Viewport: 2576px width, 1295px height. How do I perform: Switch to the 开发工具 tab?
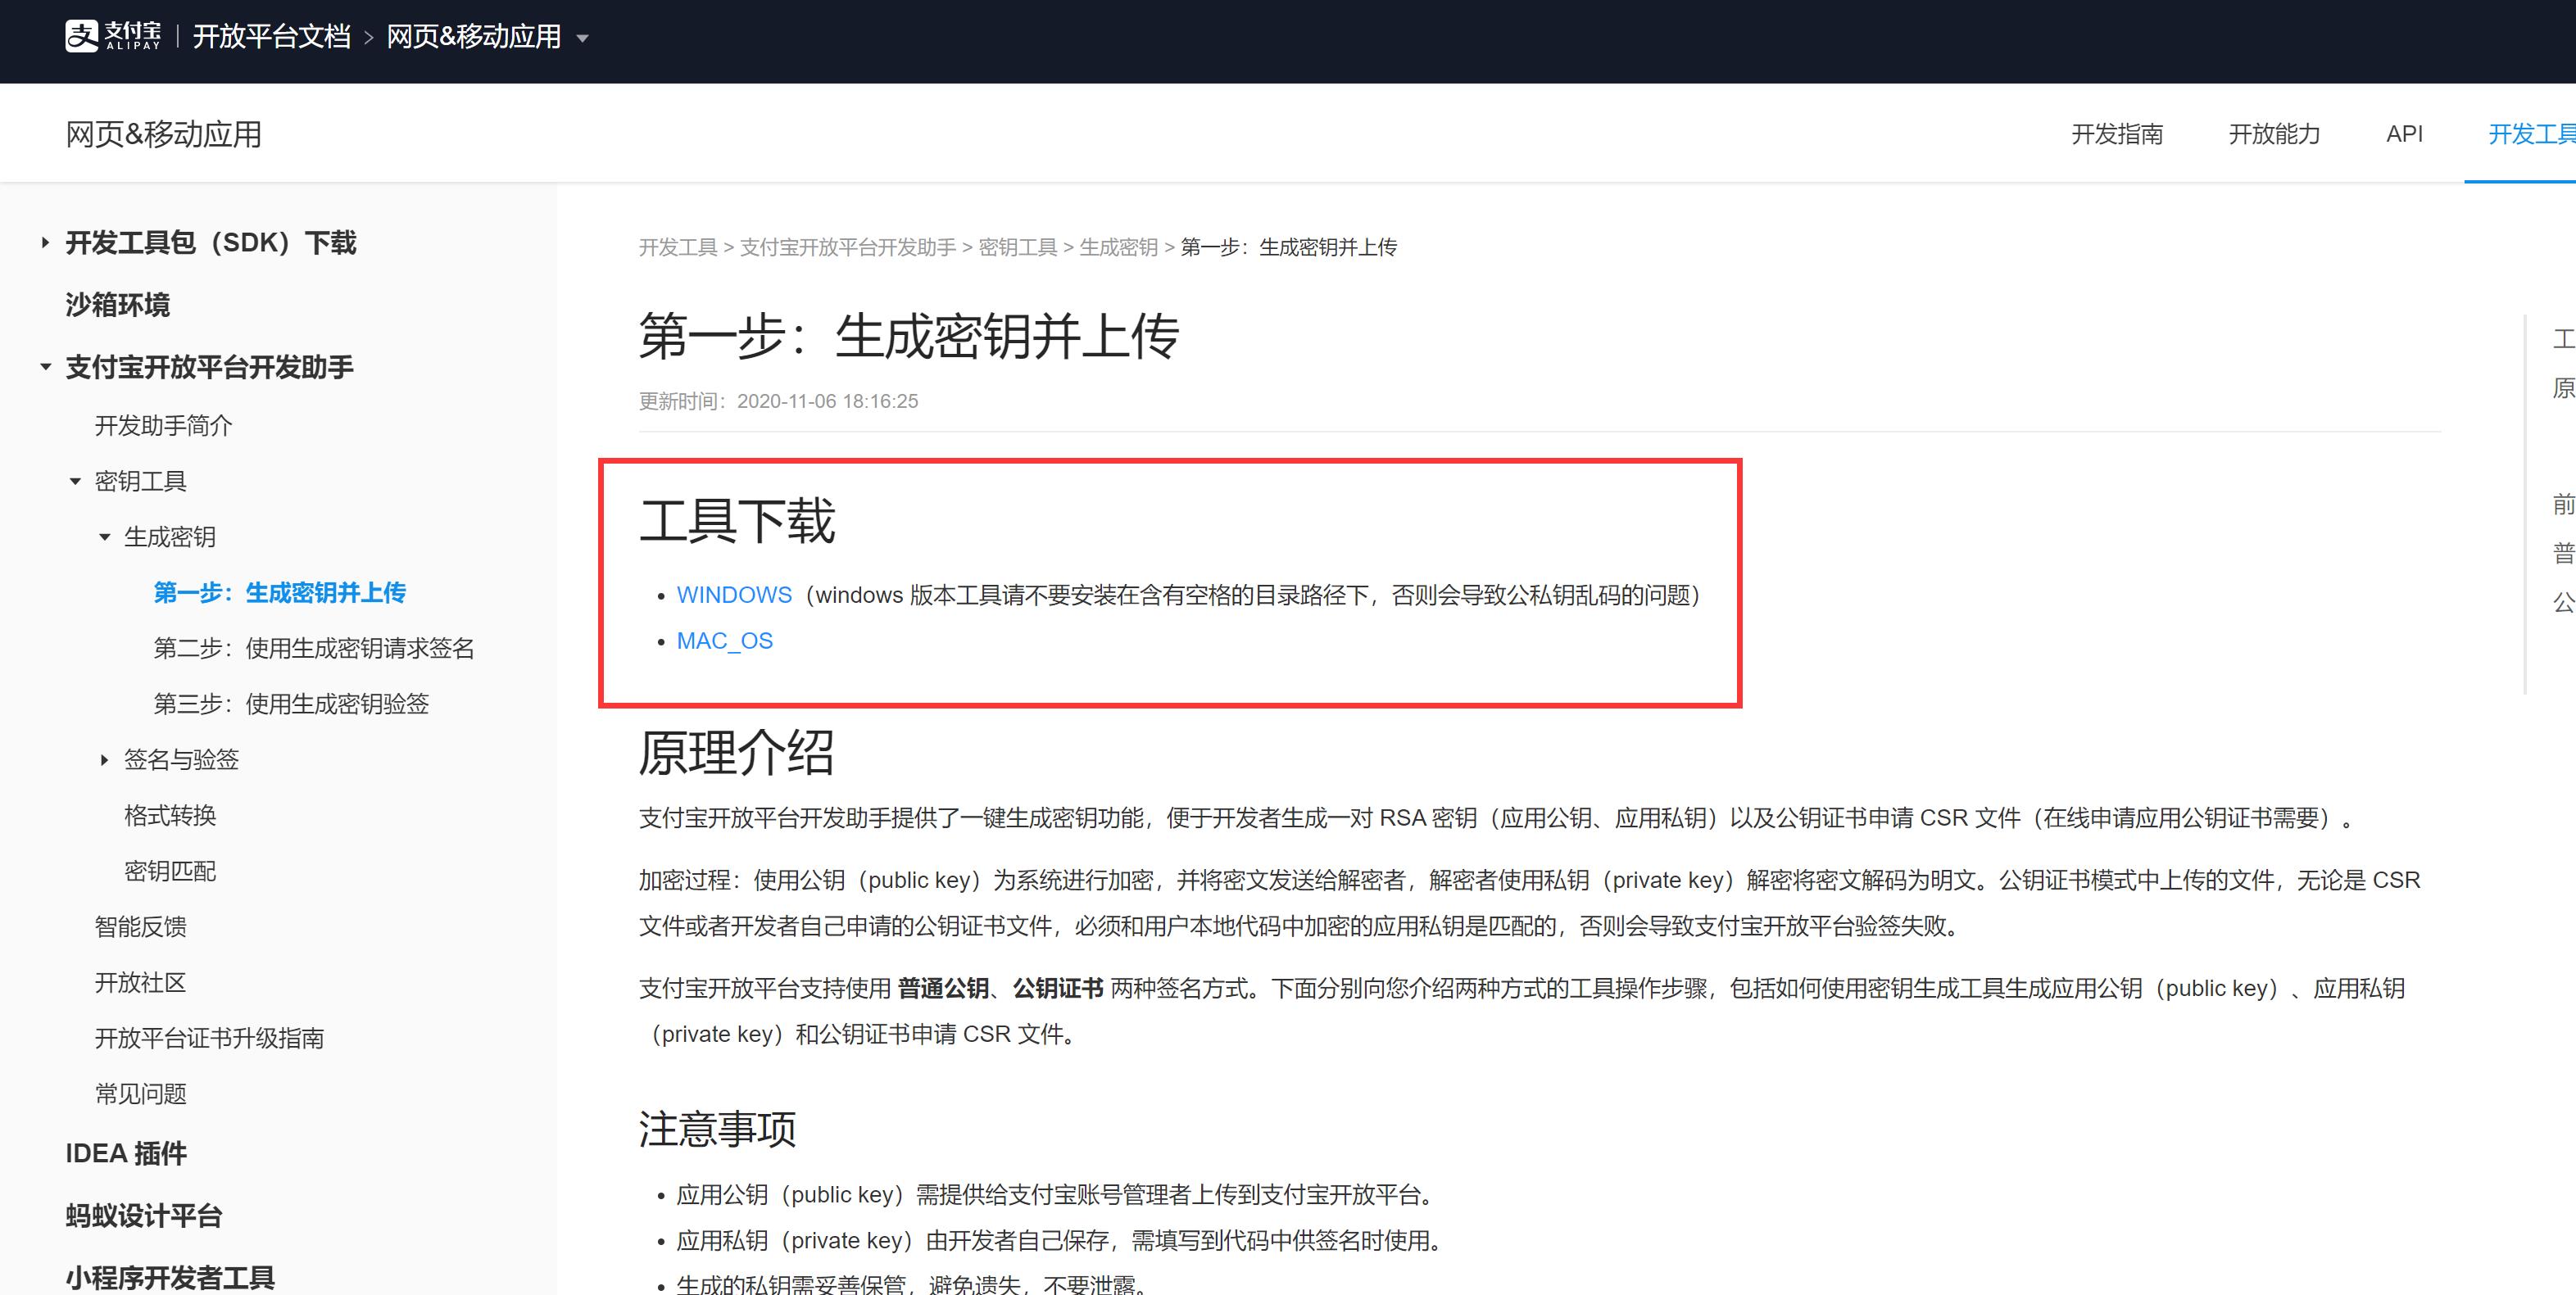tap(2531, 134)
